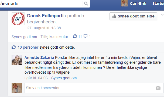Click the thumbs-up icon showing 11 likes
The image size is (164, 97).
click(75, 36)
